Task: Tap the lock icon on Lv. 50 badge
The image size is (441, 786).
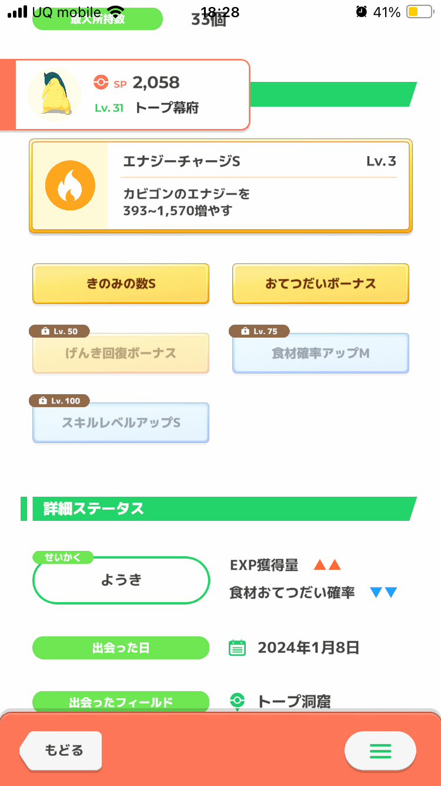Action: (45, 332)
